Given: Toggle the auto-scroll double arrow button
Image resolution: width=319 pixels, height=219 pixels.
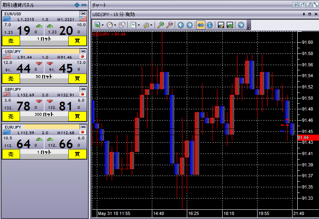Looking at the screenshot, I should (200, 25).
